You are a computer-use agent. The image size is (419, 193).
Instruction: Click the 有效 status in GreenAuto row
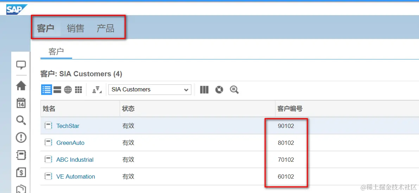(128, 143)
